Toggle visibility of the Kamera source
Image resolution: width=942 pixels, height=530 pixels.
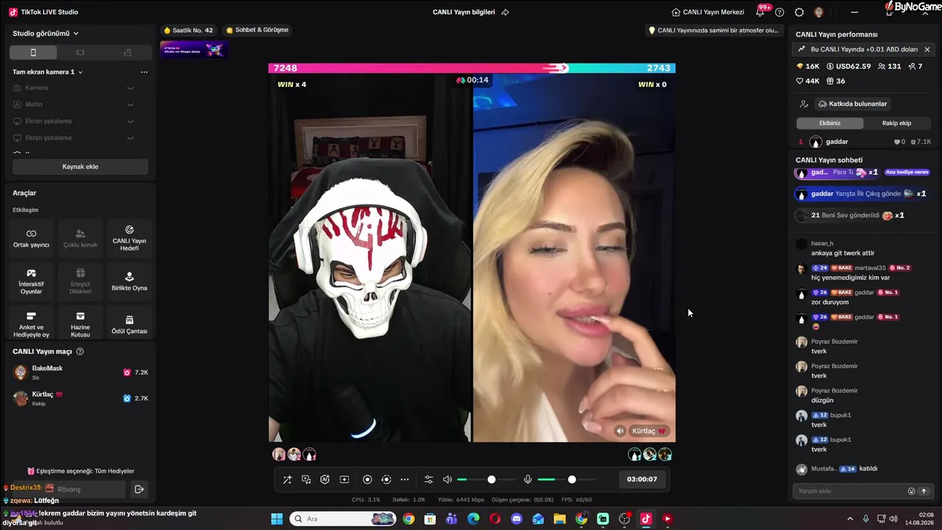[x=130, y=88]
